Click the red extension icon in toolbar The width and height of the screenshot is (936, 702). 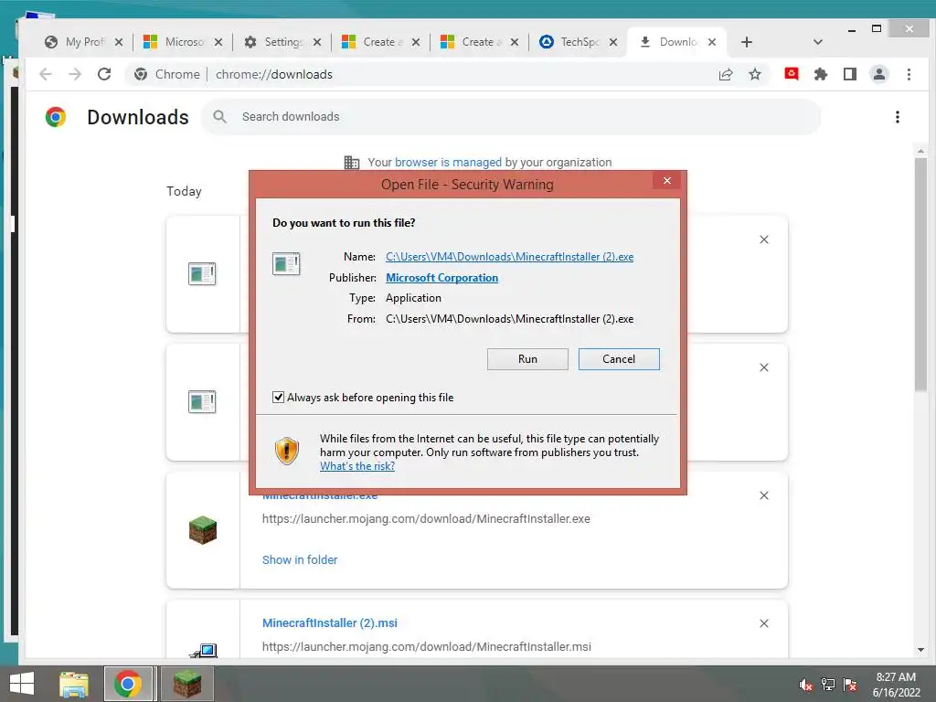coord(792,74)
